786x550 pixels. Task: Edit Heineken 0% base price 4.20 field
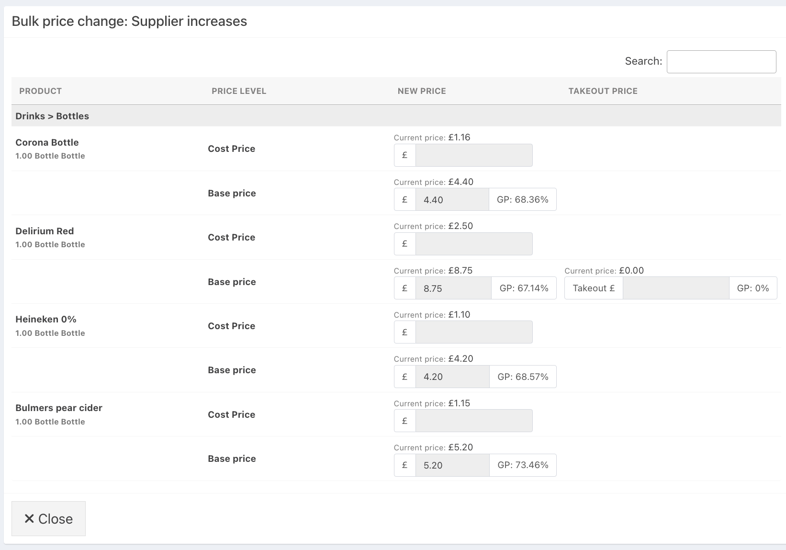pyautogui.click(x=452, y=377)
